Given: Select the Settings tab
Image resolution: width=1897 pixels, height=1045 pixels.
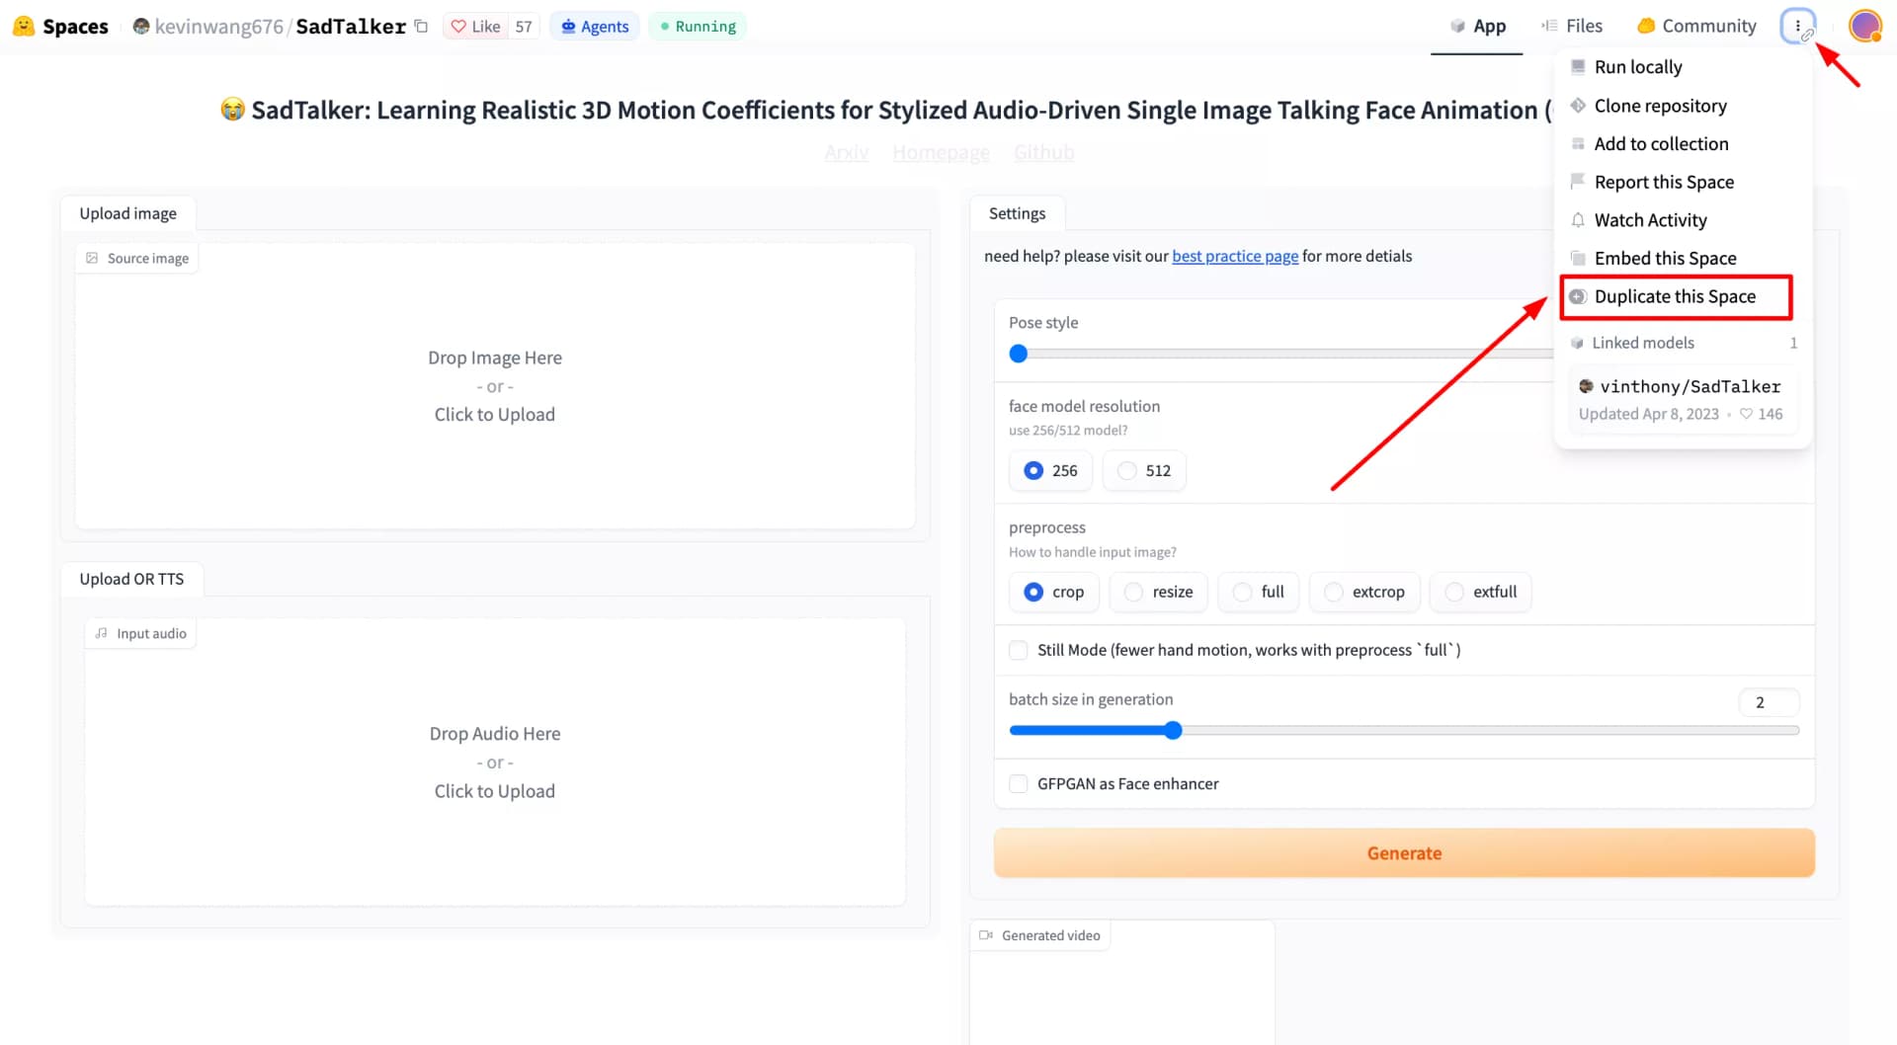Looking at the screenshot, I should pyautogui.click(x=1017, y=213).
